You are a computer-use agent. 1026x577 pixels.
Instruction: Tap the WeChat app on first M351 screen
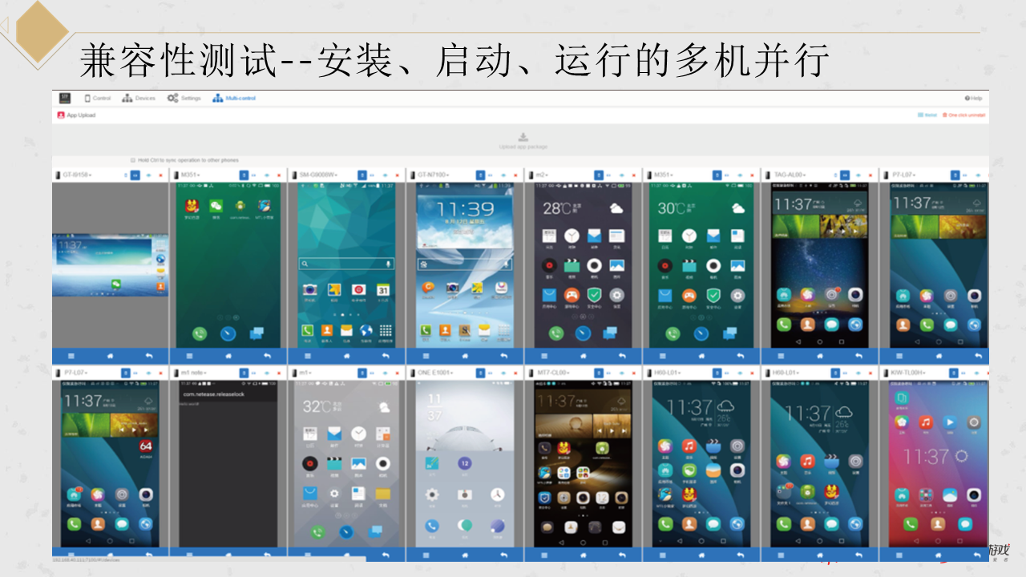pos(216,208)
